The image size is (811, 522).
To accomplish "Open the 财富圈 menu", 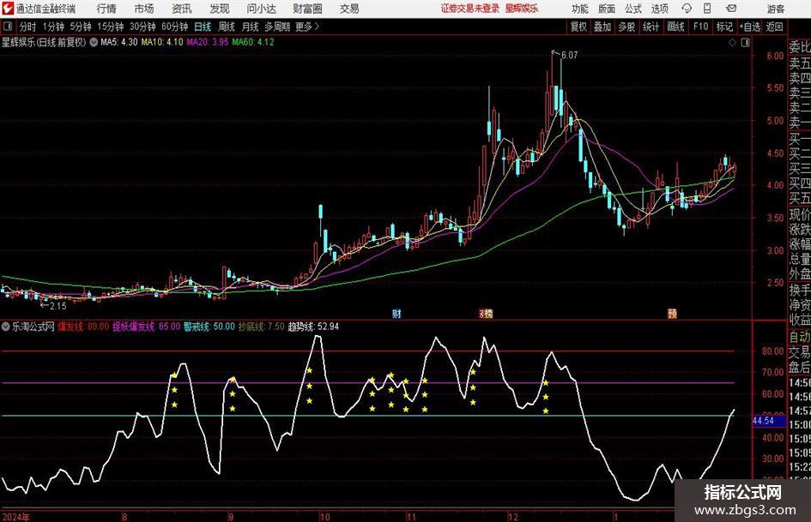I will pos(307,9).
